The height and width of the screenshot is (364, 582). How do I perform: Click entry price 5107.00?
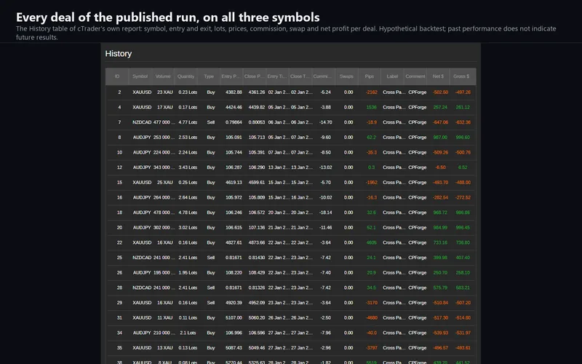[x=234, y=318]
